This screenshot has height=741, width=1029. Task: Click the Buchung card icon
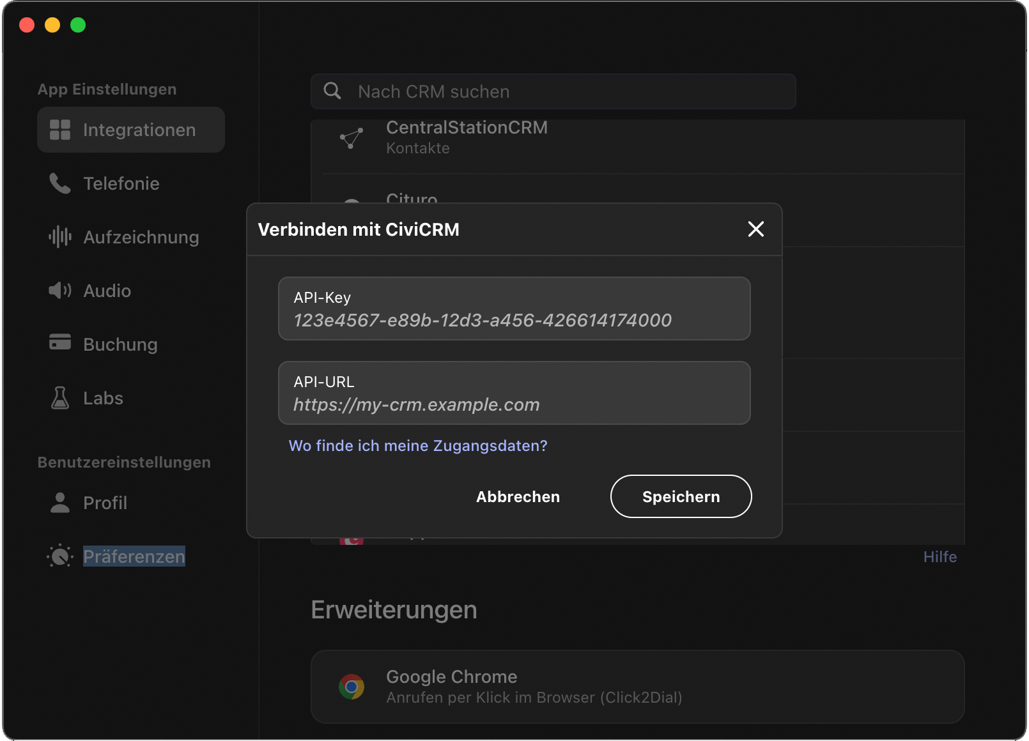click(x=60, y=342)
